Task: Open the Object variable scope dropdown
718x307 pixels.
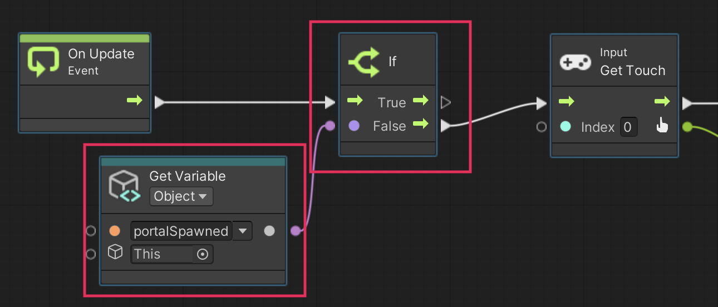Action: 181,196
